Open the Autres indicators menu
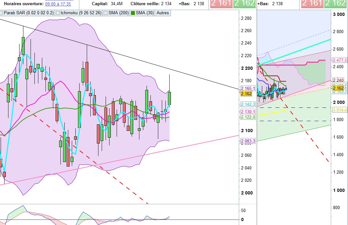This screenshot has height=225, width=348. click(x=163, y=13)
